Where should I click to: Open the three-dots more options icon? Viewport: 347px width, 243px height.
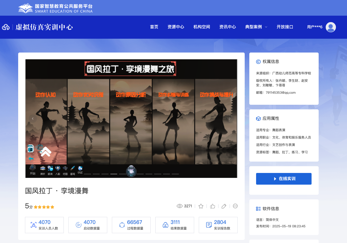tap(235, 206)
